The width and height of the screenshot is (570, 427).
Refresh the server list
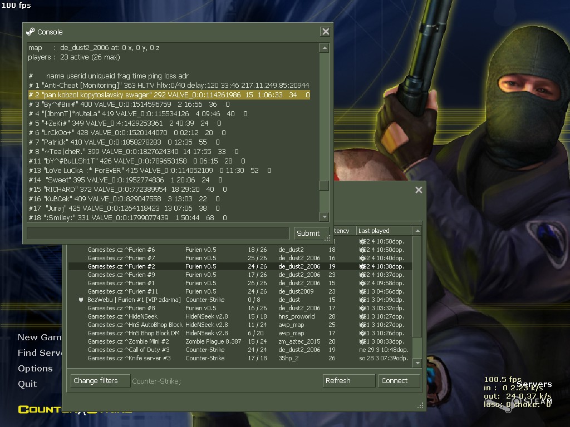(x=348, y=381)
